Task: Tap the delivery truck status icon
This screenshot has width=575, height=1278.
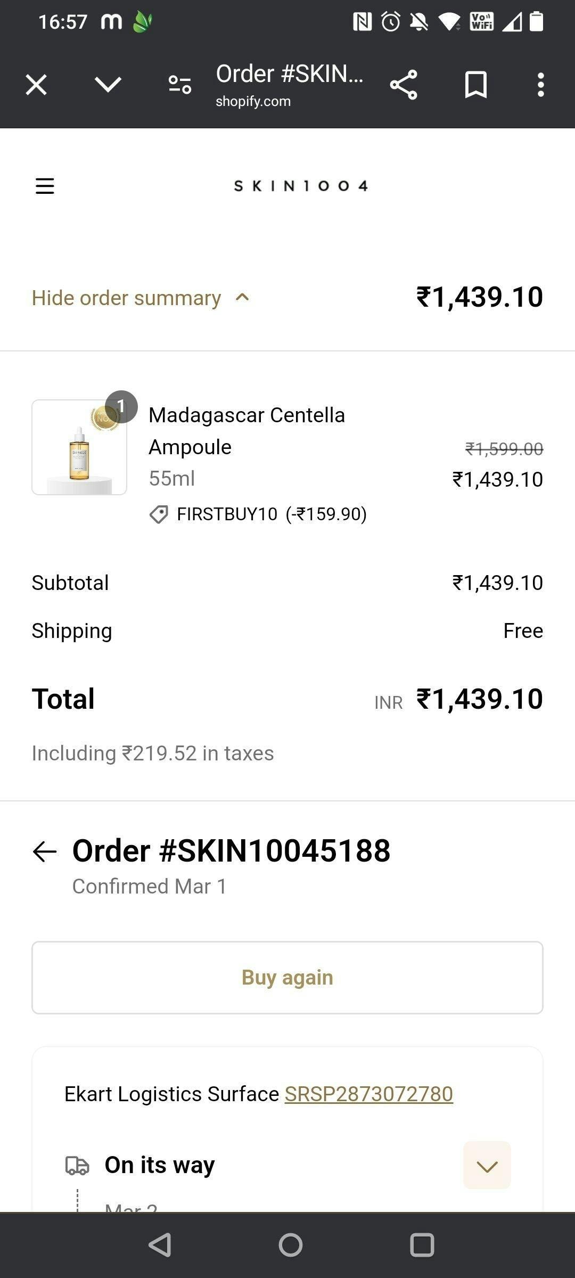Action: coord(77,1165)
